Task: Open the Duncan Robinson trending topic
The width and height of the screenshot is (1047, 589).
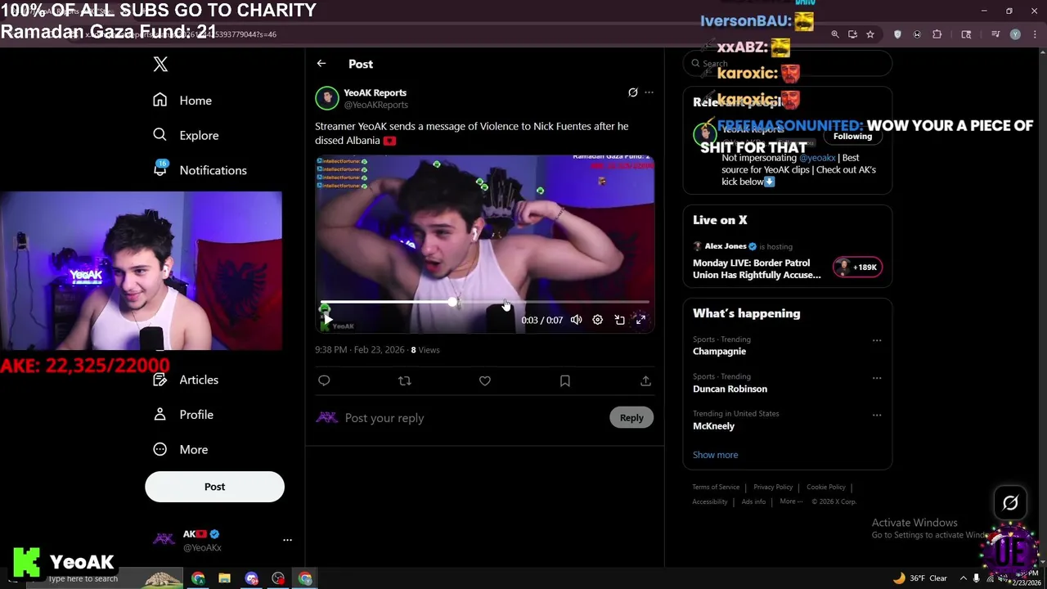Action: coord(730,389)
